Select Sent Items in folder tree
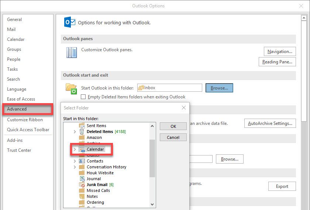Screen dimensions: 310x210 coord(96,126)
